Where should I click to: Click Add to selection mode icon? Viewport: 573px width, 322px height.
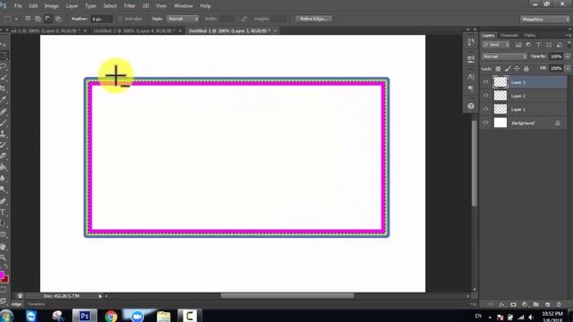coord(38,19)
